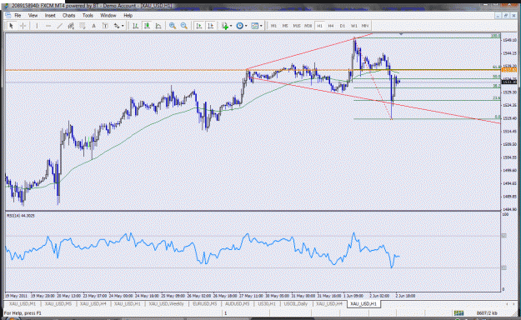The image size is (521, 320).
Task: Choose the horizontal line drawing tool
Action: pos(48,26)
